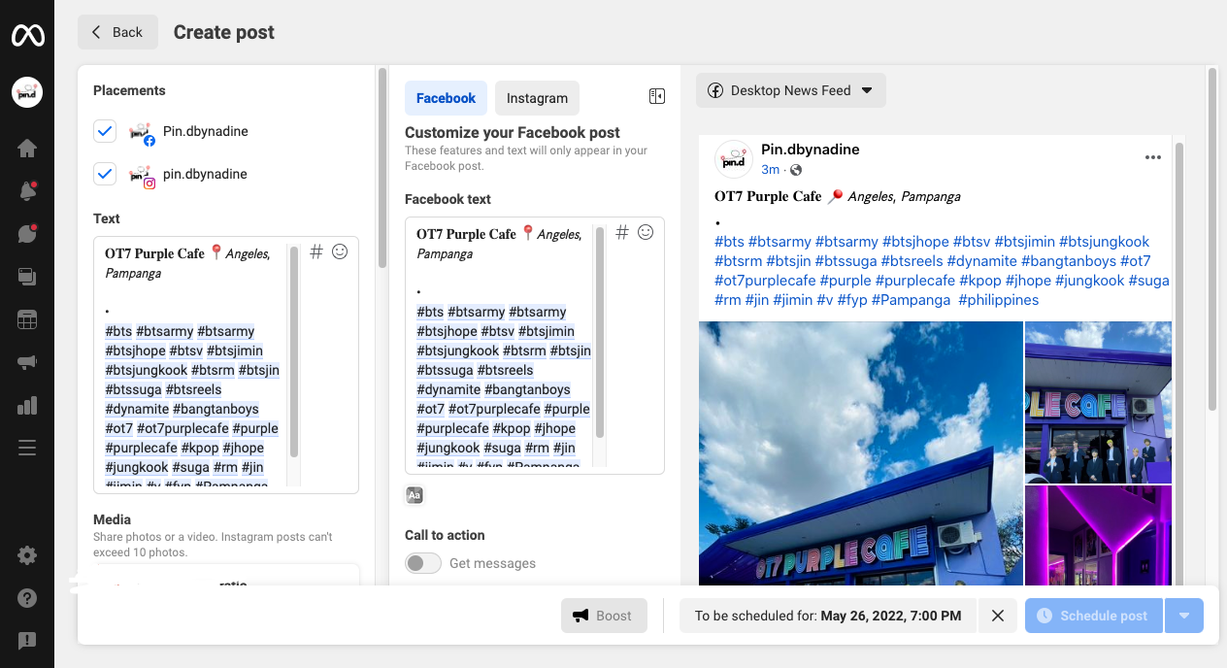1227x668 pixels.
Task: Click #philippines hashtag in preview
Action: [999, 300]
